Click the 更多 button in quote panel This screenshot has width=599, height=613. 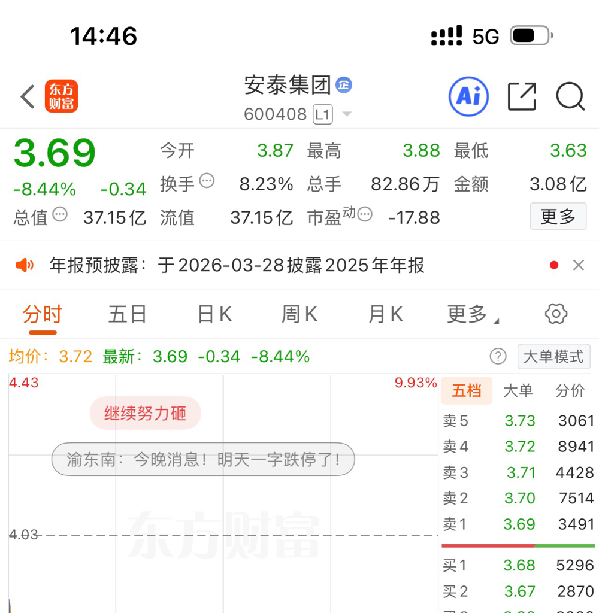pyautogui.click(x=558, y=216)
